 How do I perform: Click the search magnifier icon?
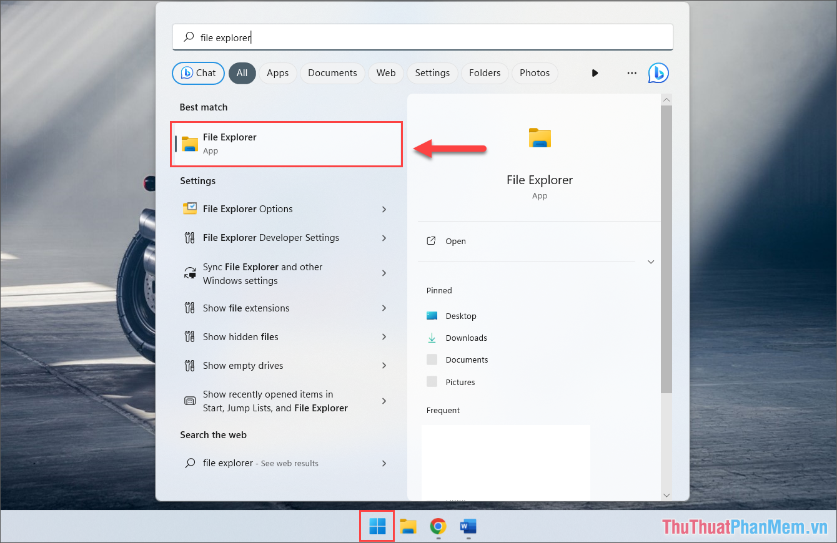187,37
